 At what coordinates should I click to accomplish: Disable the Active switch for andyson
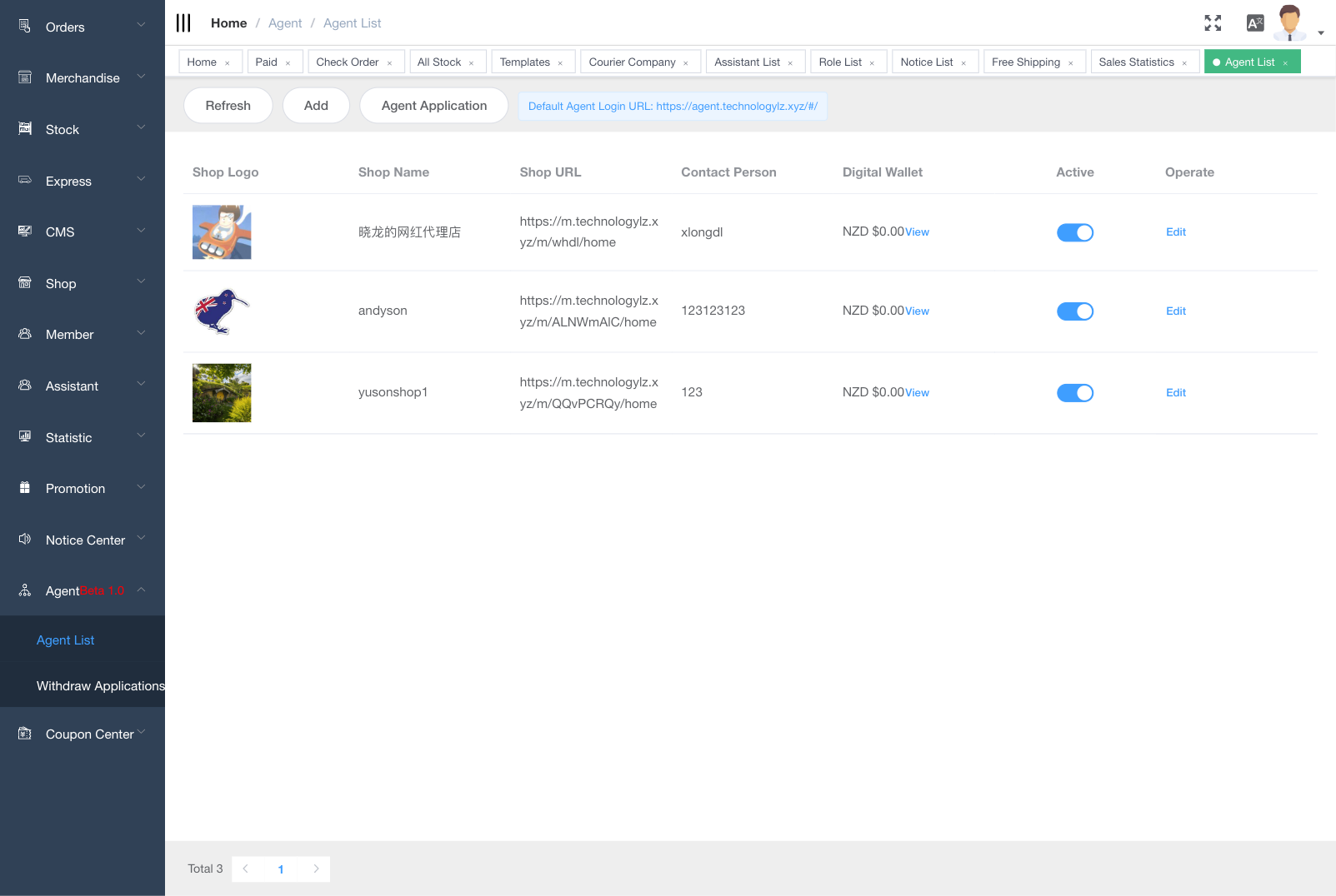point(1075,311)
